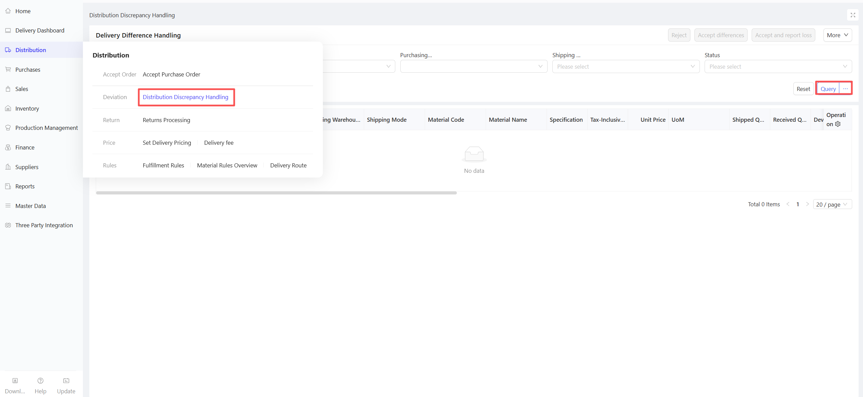Click the Update icon at bottom
This screenshot has width=863, height=397.
click(x=66, y=381)
